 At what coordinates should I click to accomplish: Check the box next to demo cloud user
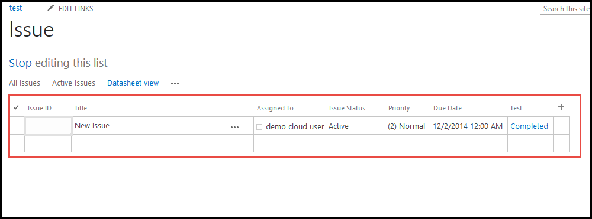[x=259, y=127]
